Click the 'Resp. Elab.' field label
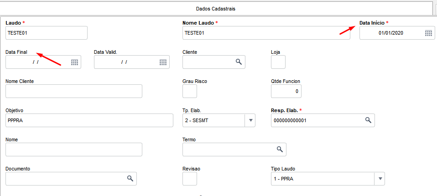This screenshot has width=437, height=196. click(284, 110)
